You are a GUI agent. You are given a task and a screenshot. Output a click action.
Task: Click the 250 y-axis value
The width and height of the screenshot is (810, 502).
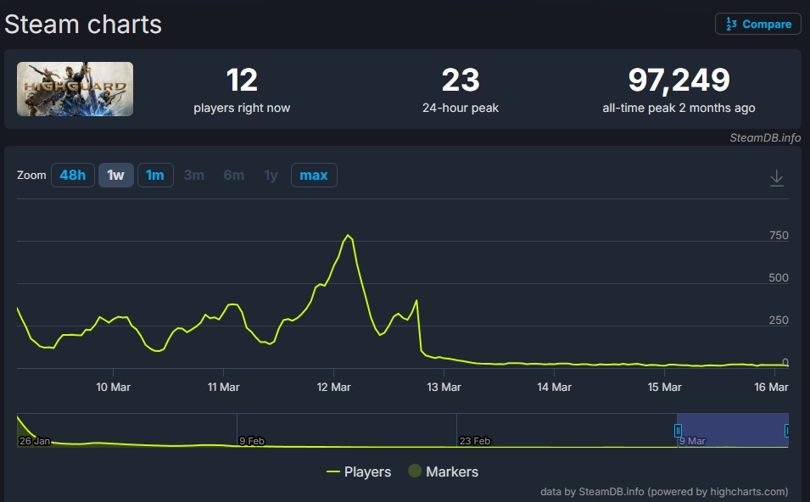pyautogui.click(x=779, y=320)
